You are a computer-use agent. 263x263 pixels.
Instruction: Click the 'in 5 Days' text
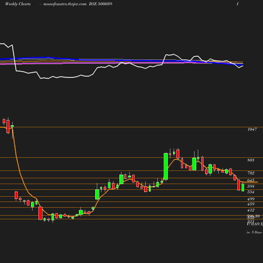(254, 232)
